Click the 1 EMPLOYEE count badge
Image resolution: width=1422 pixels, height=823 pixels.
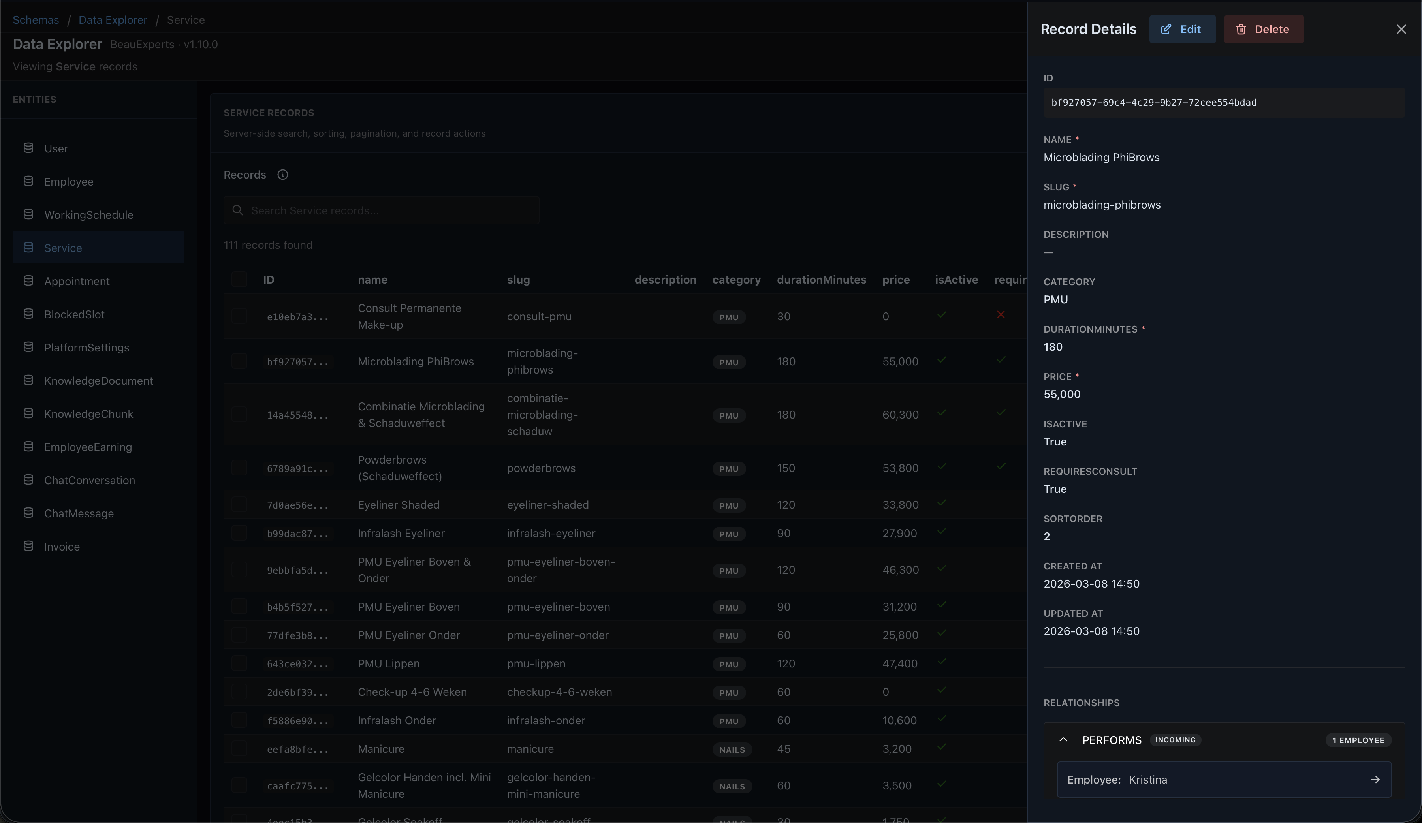coord(1358,740)
